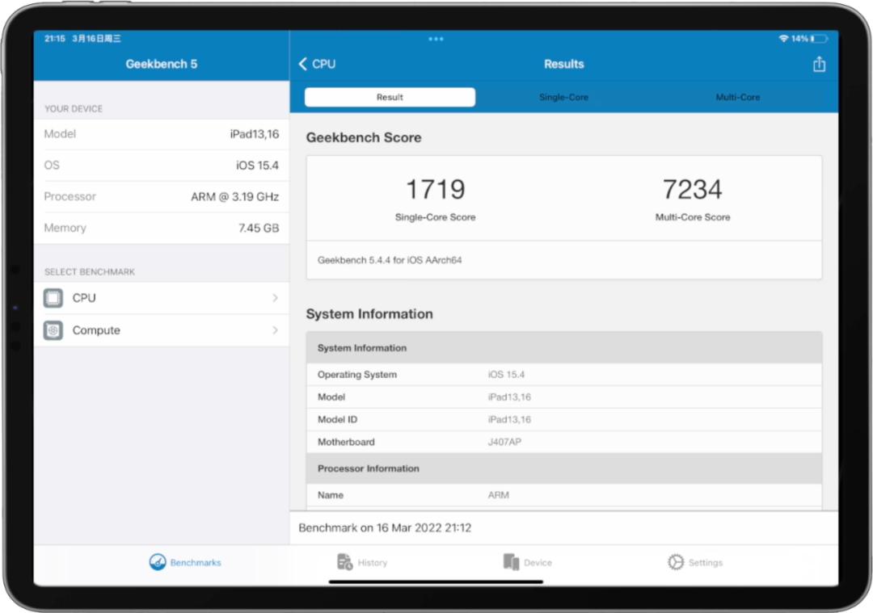This screenshot has height=613, width=873.
Task: Tap the SELECT BENCHMARK section header
Action: [x=90, y=272]
